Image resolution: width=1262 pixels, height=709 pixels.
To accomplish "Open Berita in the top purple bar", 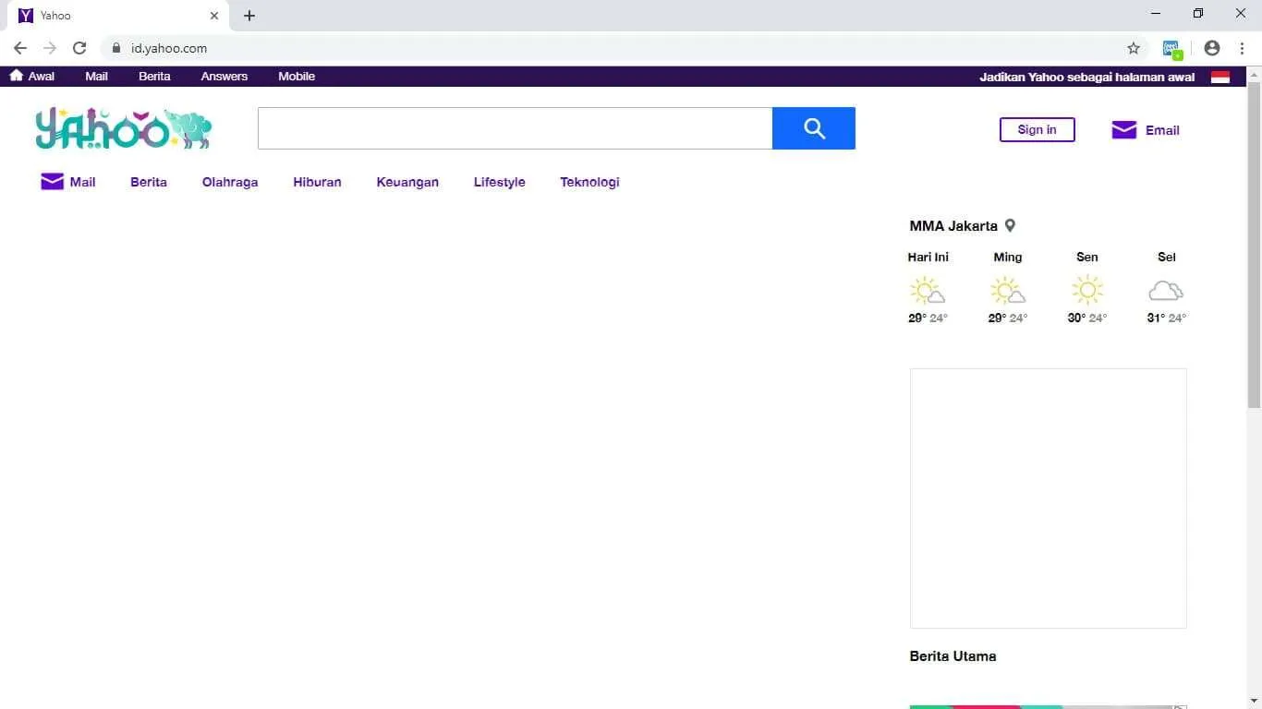I will (x=154, y=77).
